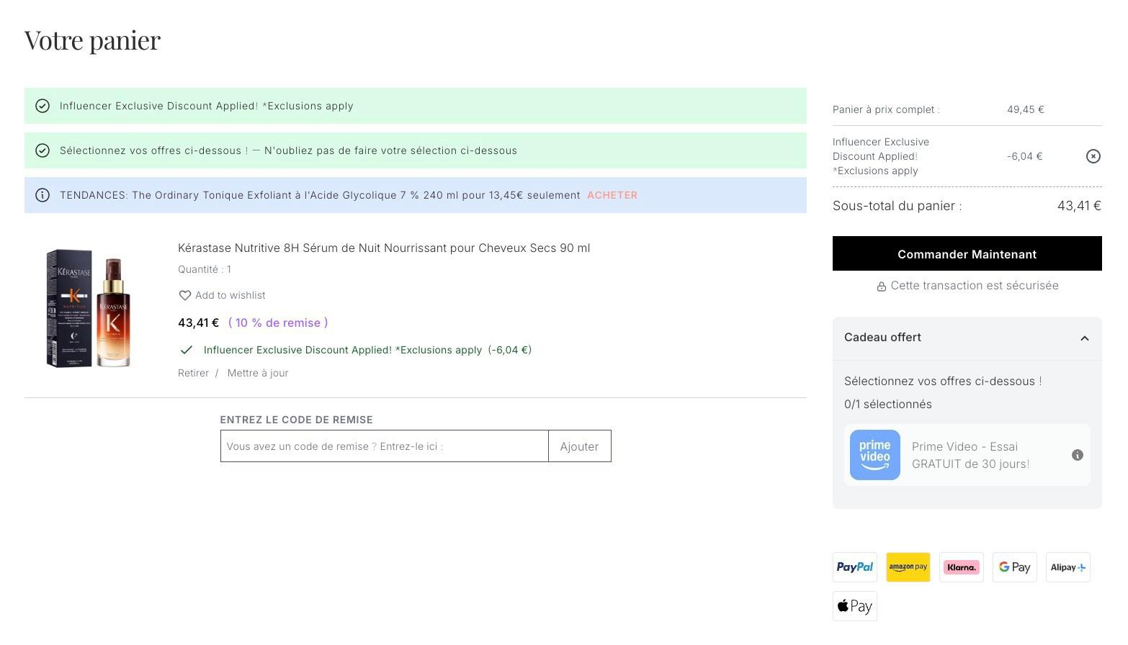This screenshot has height=645, width=1128.
Task: Click Mettre à jour link
Action: [x=258, y=373]
